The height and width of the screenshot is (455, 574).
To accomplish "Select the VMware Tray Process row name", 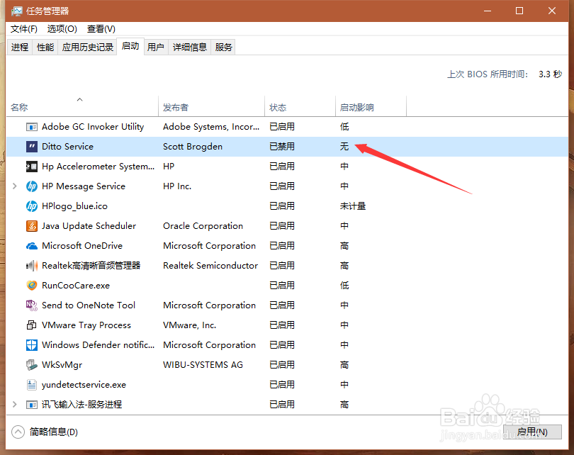I will point(86,325).
